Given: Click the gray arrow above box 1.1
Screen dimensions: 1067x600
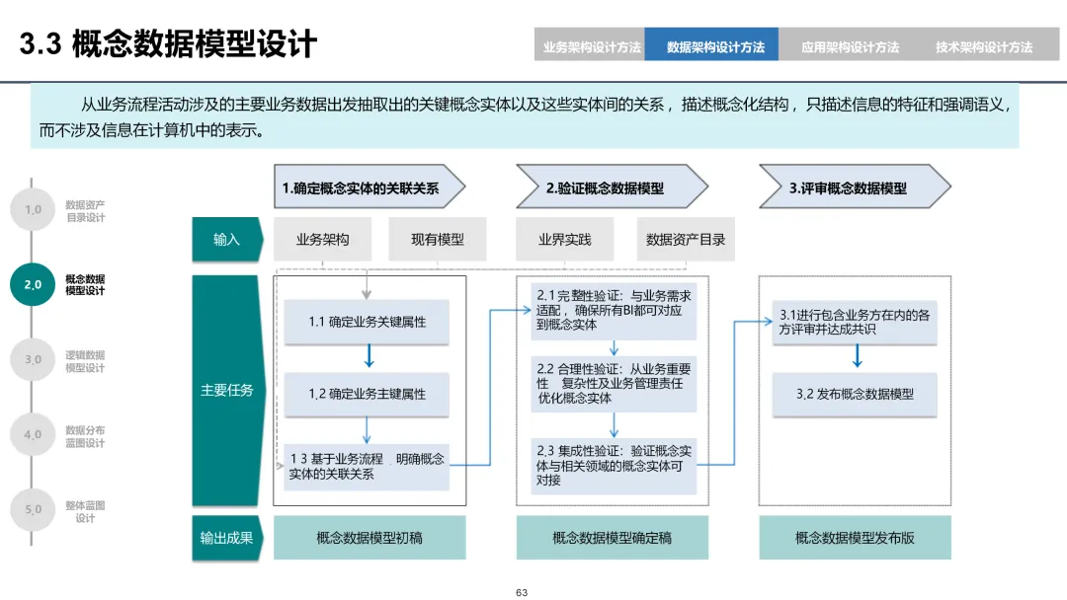Looking at the screenshot, I should [367, 285].
